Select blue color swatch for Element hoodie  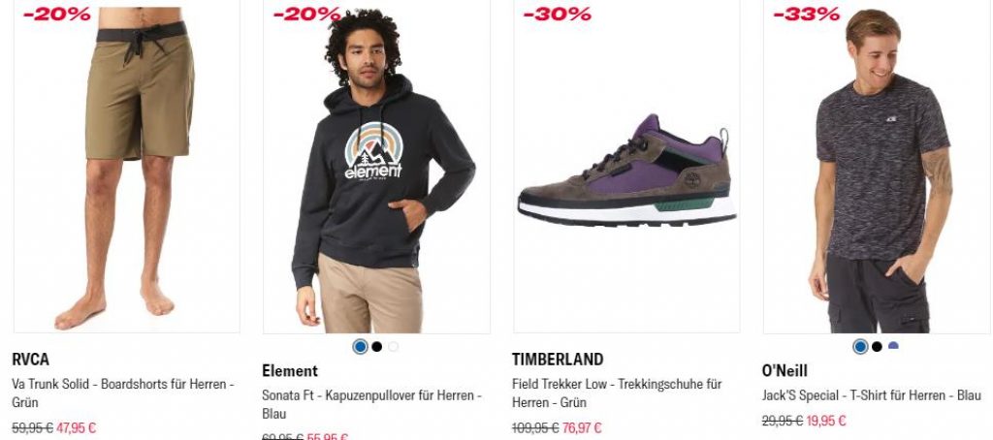click(361, 346)
